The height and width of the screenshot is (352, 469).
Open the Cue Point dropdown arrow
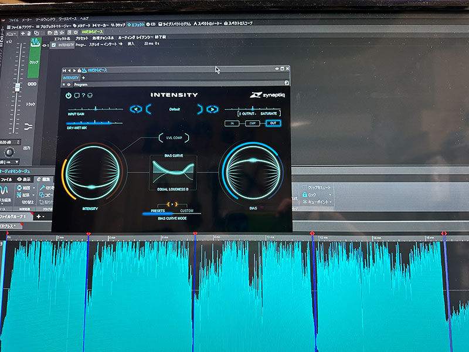(330, 202)
